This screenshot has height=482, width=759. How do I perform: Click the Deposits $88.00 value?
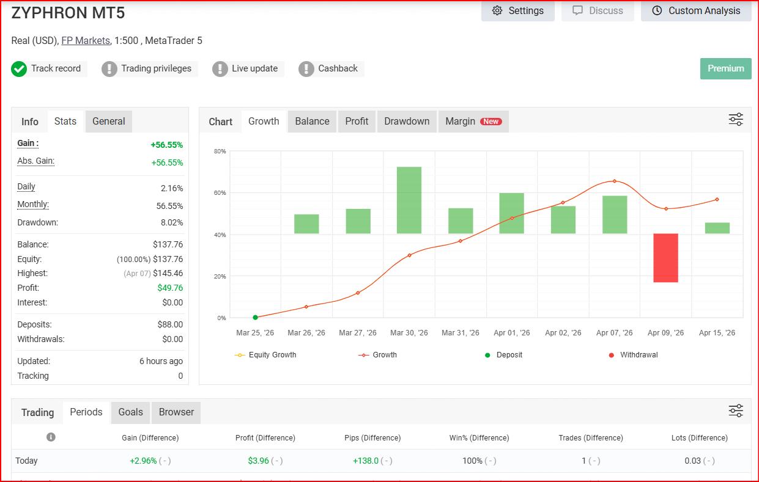coord(170,324)
